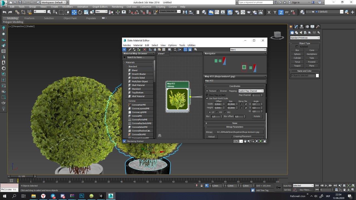Click the Redo arrow in main toolbar
Image resolution: width=356 pixels, height=200 pixels.
(10, 12)
